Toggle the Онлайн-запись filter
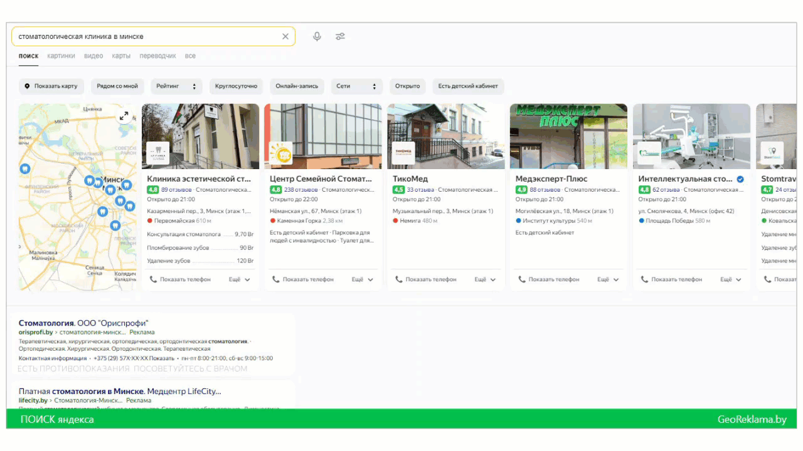 tap(297, 86)
